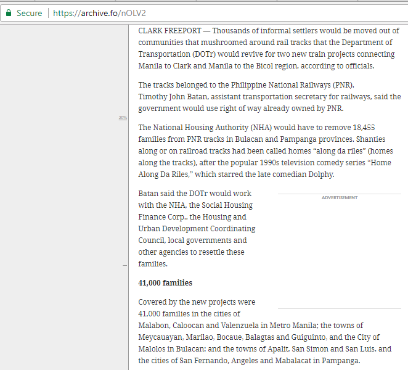Click the green padlock security icon
Image resolution: width=408 pixels, height=370 pixels.
click(9, 13)
